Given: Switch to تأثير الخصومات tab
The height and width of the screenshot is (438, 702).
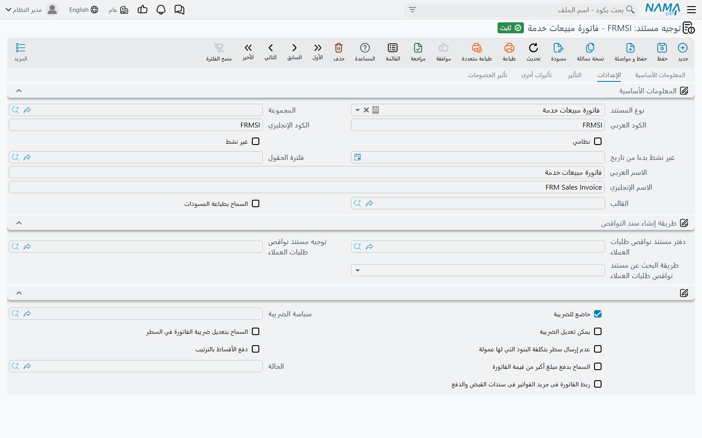Looking at the screenshot, I should click(487, 75).
